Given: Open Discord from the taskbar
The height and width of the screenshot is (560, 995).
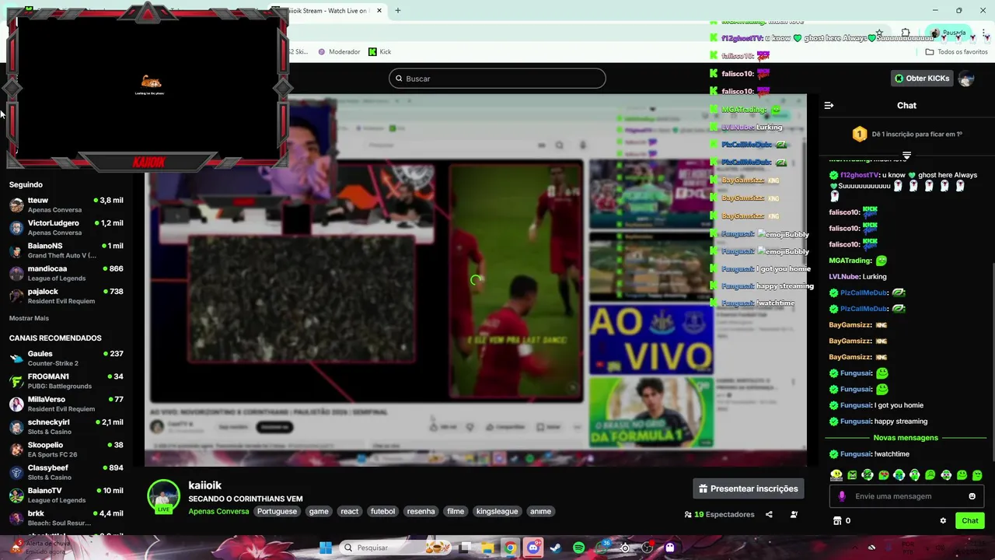Looking at the screenshot, I should click(533, 548).
